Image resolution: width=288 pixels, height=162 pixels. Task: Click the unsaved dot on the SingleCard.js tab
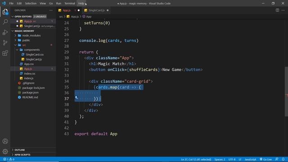[x=108, y=10]
